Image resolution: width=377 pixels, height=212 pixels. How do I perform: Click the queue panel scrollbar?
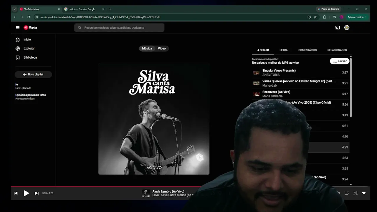[350, 87]
